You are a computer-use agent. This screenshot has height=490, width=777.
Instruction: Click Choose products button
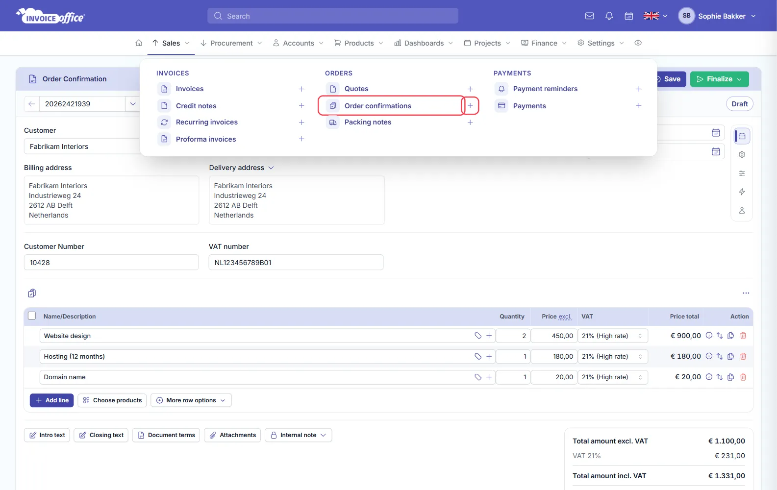[113, 400]
